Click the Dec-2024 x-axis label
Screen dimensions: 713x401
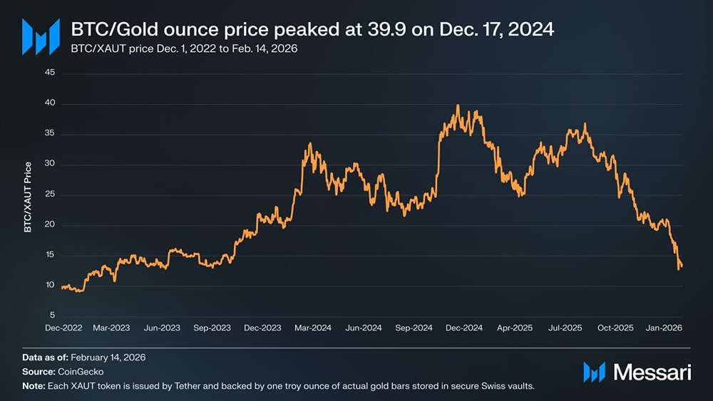(464, 328)
